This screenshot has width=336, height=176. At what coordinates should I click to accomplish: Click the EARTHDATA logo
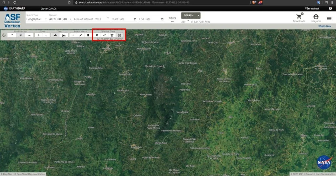14,9
